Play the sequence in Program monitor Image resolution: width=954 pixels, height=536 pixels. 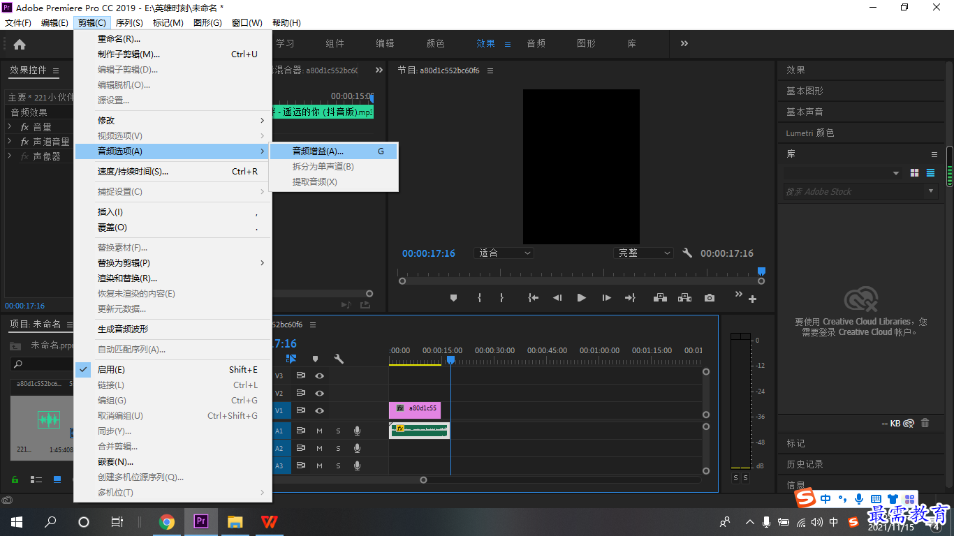[x=581, y=298]
